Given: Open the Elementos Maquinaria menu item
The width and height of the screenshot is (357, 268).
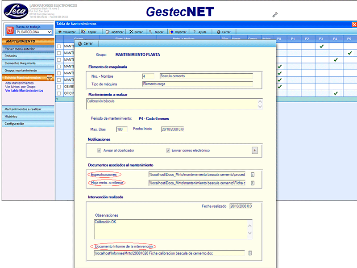Looking at the screenshot, I should 28,63.
